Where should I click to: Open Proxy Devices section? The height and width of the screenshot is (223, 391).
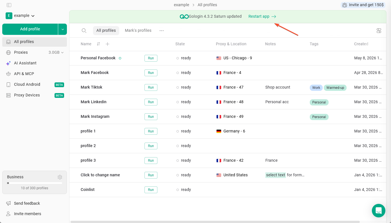pyautogui.click(x=35, y=95)
